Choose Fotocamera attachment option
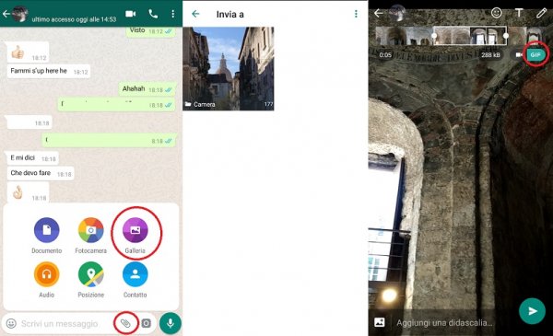 point(90,236)
